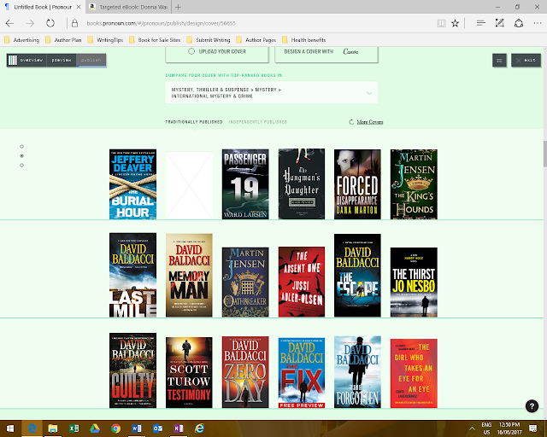
Task: Open the Submit Writing bookmarks folder
Action: click(x=209, y=40)
